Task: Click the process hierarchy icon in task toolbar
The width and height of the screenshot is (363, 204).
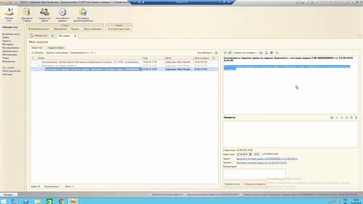Action: click(266, 53)
